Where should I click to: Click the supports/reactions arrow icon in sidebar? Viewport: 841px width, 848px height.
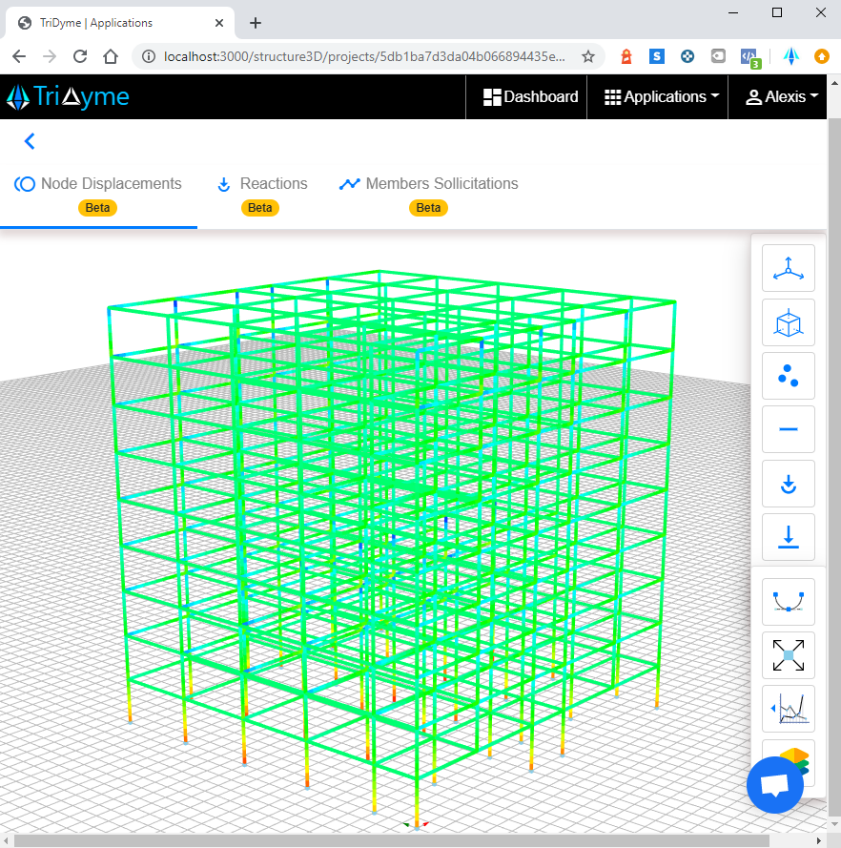click(x=788, y=484)
